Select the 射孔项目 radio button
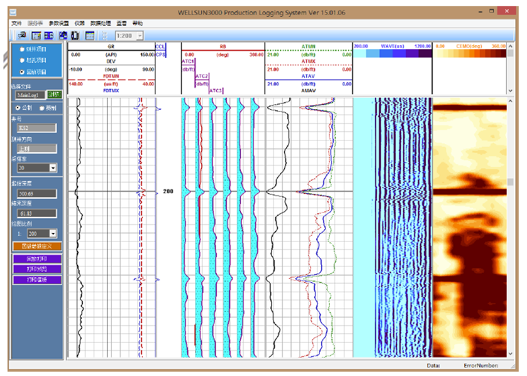The image size is (527, 376). tap(22, 61)
